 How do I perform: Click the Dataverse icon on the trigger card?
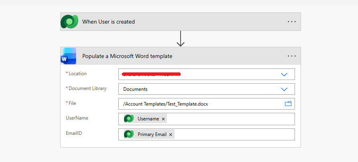point(69,22)
